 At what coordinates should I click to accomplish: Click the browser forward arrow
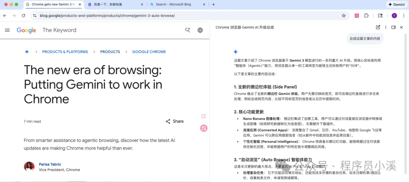point(14,15)
